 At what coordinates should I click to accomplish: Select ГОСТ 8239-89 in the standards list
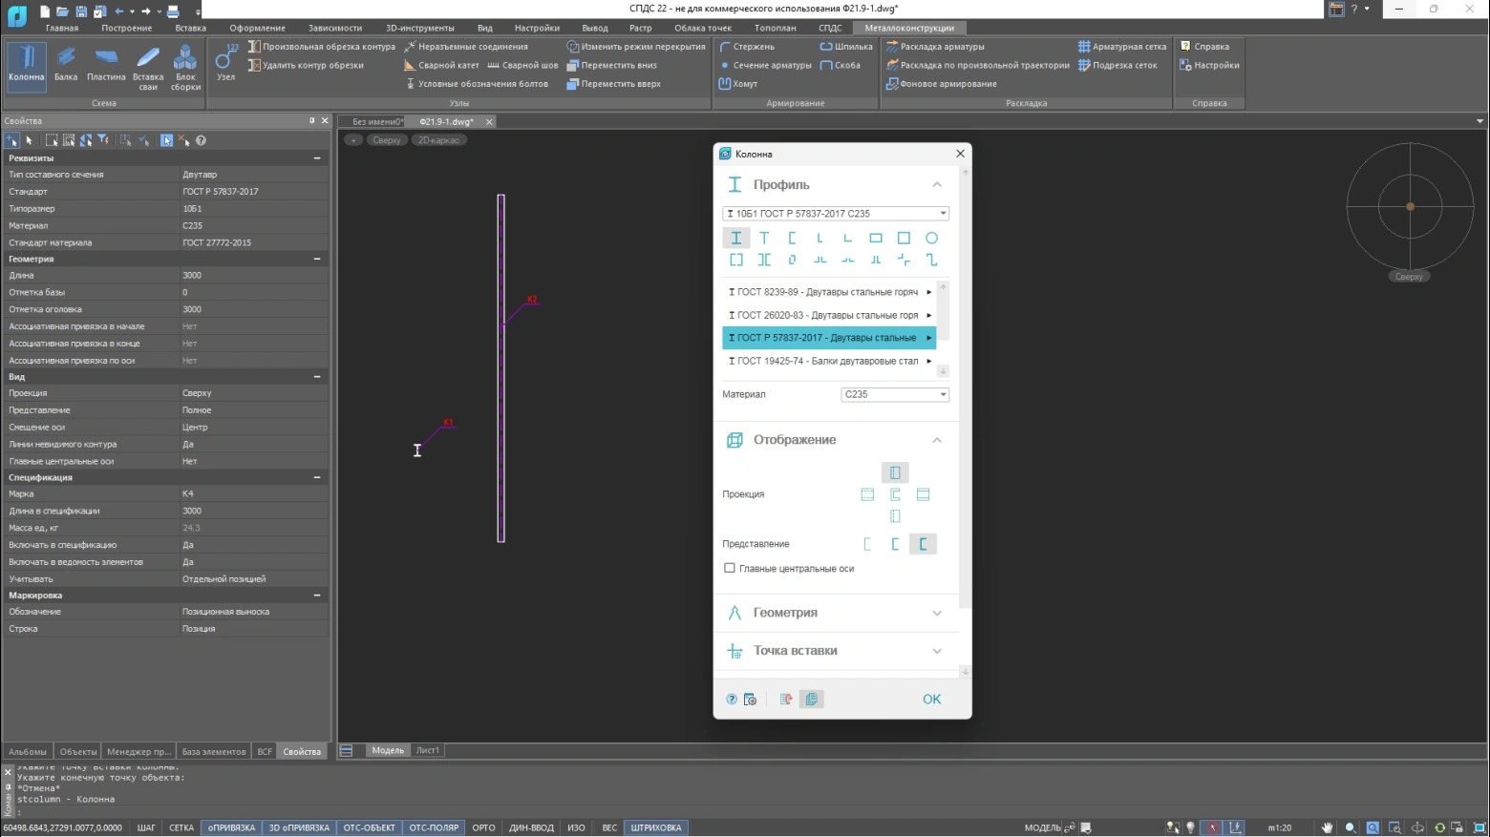[827, 292]
